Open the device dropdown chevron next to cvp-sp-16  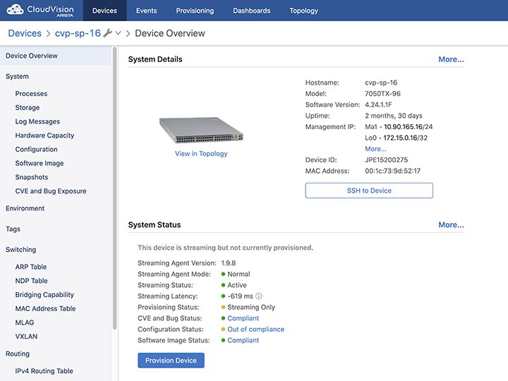[x=119, y=33]
